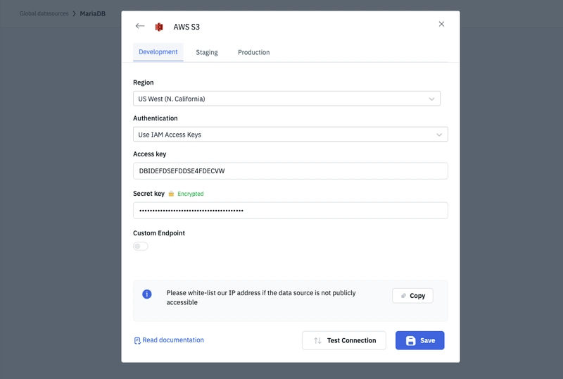Focus the Secret key field
Image resolution: width=563 pixels, height=379 pixels.
[291, 211]
